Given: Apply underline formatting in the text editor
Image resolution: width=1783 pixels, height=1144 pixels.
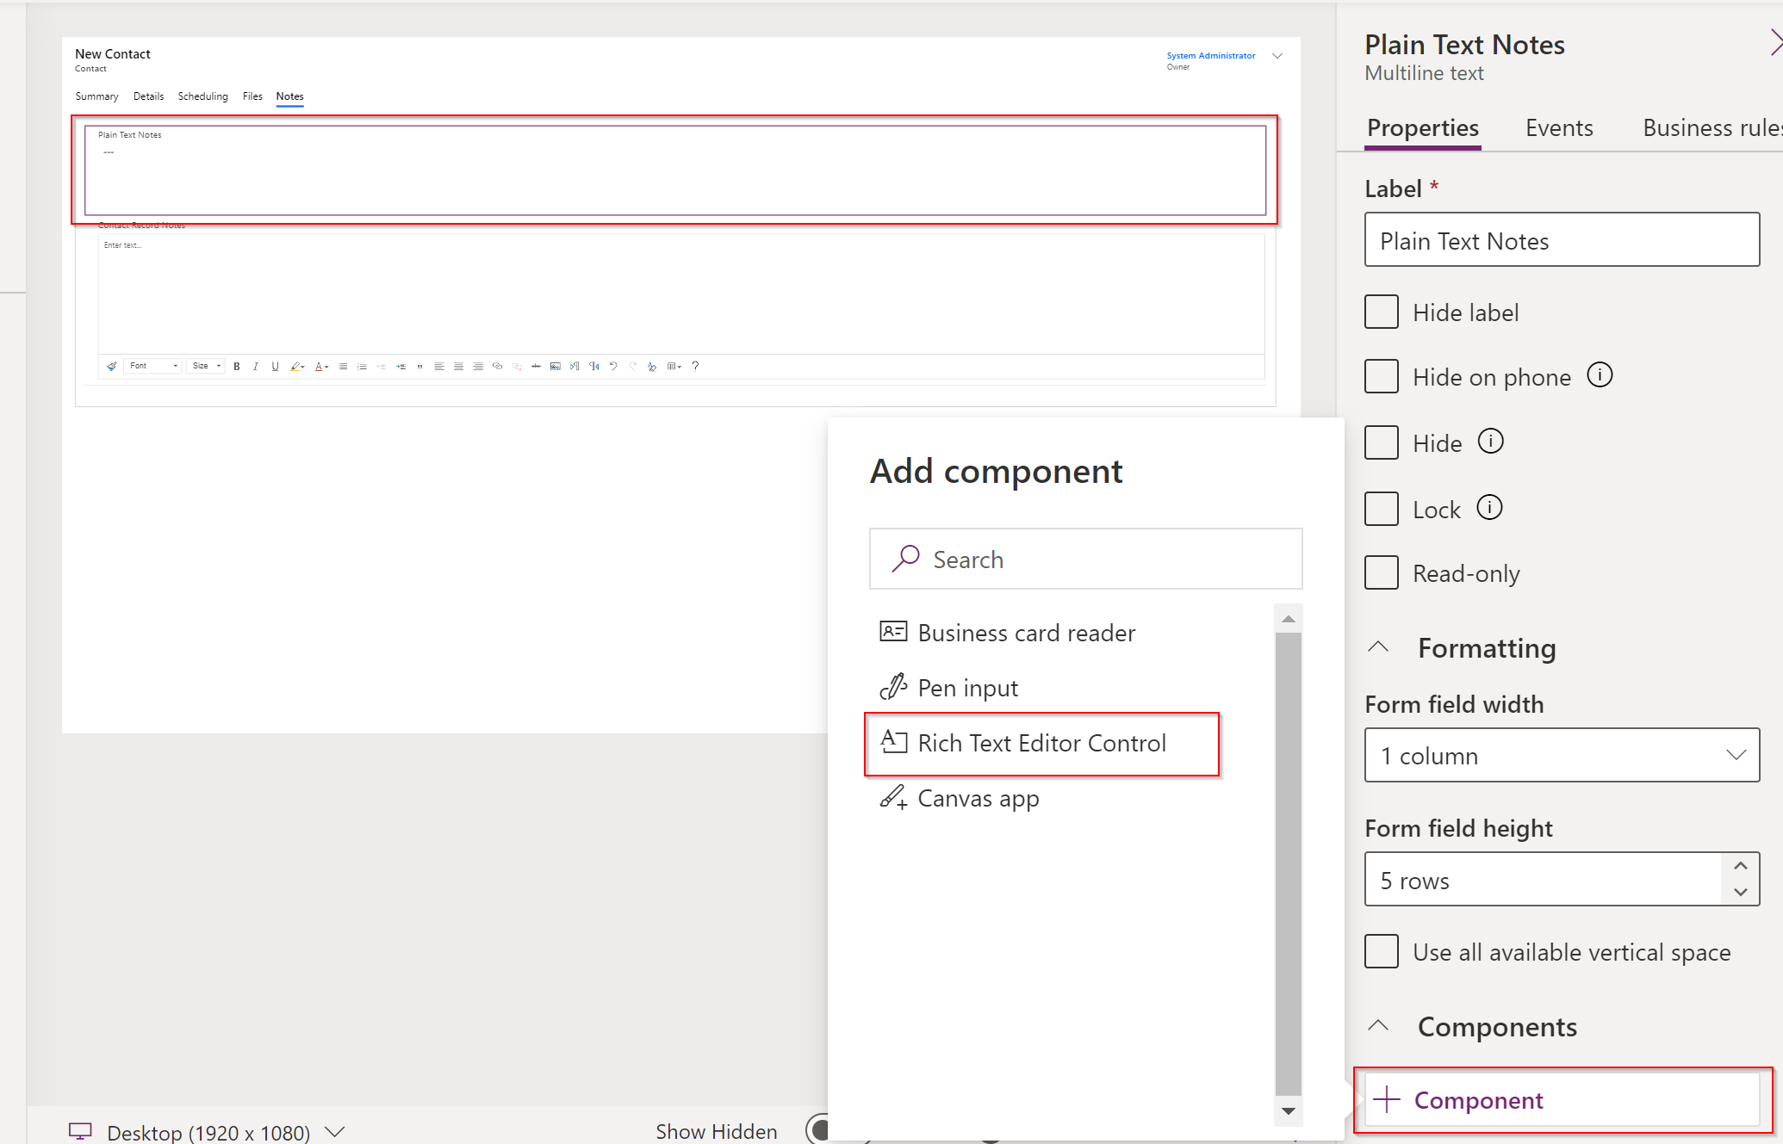Looking at the screenshot, I should pos(275,366).
